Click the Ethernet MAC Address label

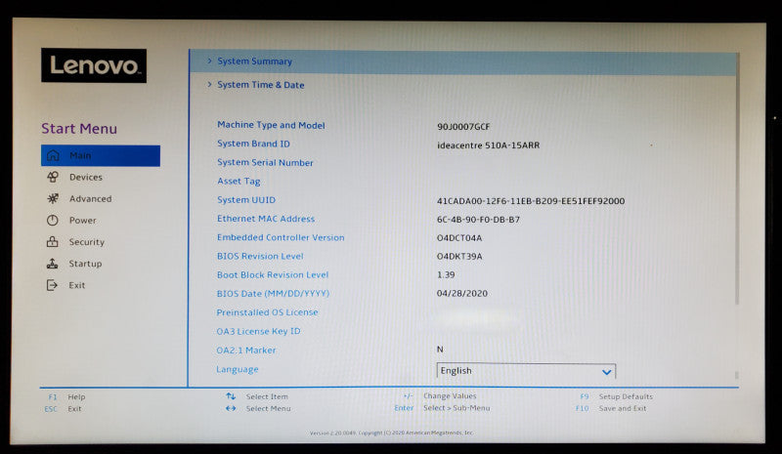click(x=266, y=219)
